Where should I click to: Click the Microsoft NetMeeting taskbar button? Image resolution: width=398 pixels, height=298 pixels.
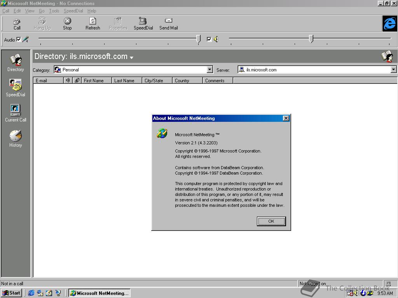pyautogui.click(x=99, y=293)
